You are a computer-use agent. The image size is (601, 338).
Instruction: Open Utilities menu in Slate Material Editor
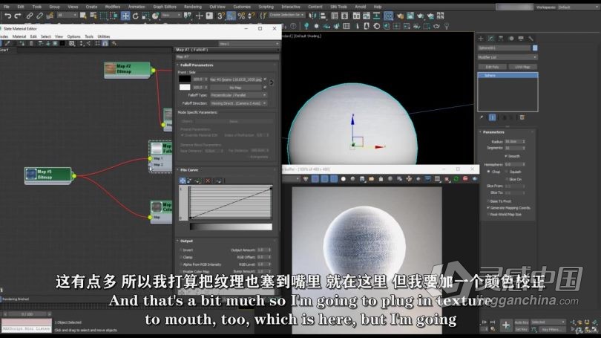coord(103,36)
